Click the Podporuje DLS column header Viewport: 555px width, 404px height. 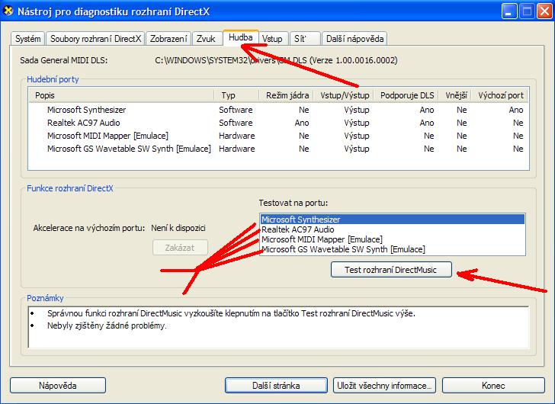[406, 95]
